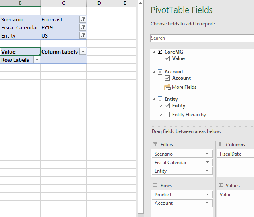Click the Entity table icon in field list
The image size is (254, 217).
click(160, 99)
